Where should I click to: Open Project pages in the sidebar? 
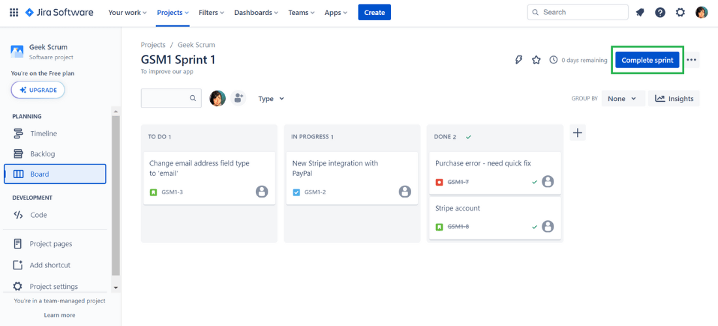(x=55, y=244)
